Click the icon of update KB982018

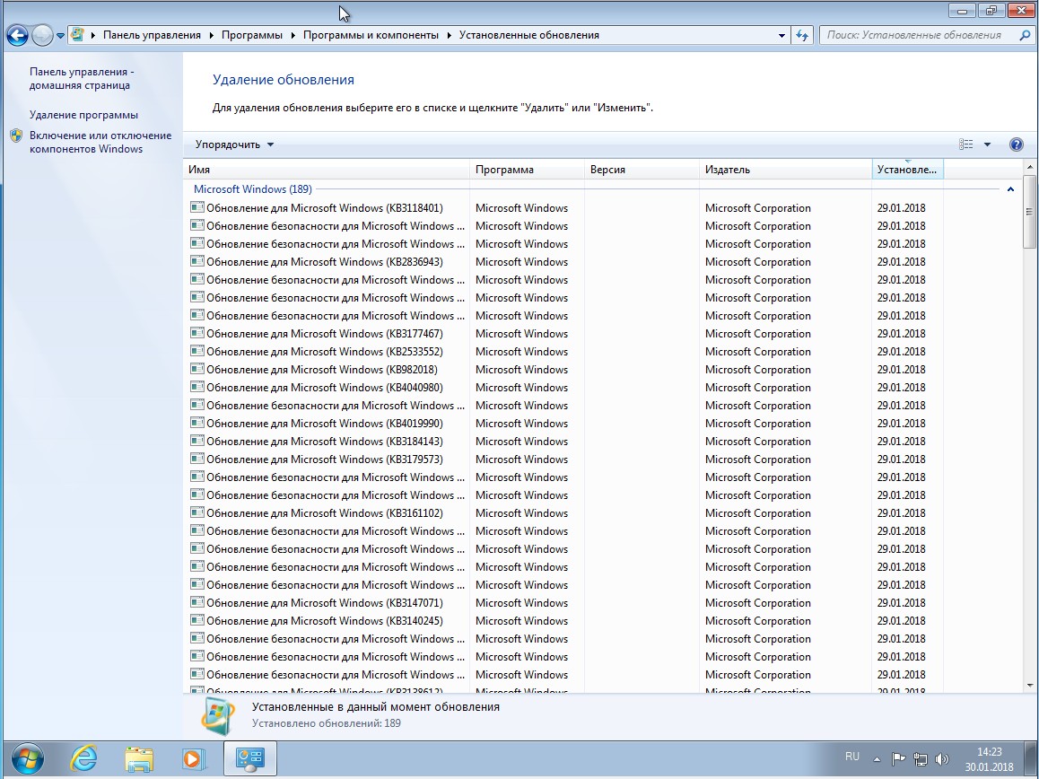pos(196,369)
